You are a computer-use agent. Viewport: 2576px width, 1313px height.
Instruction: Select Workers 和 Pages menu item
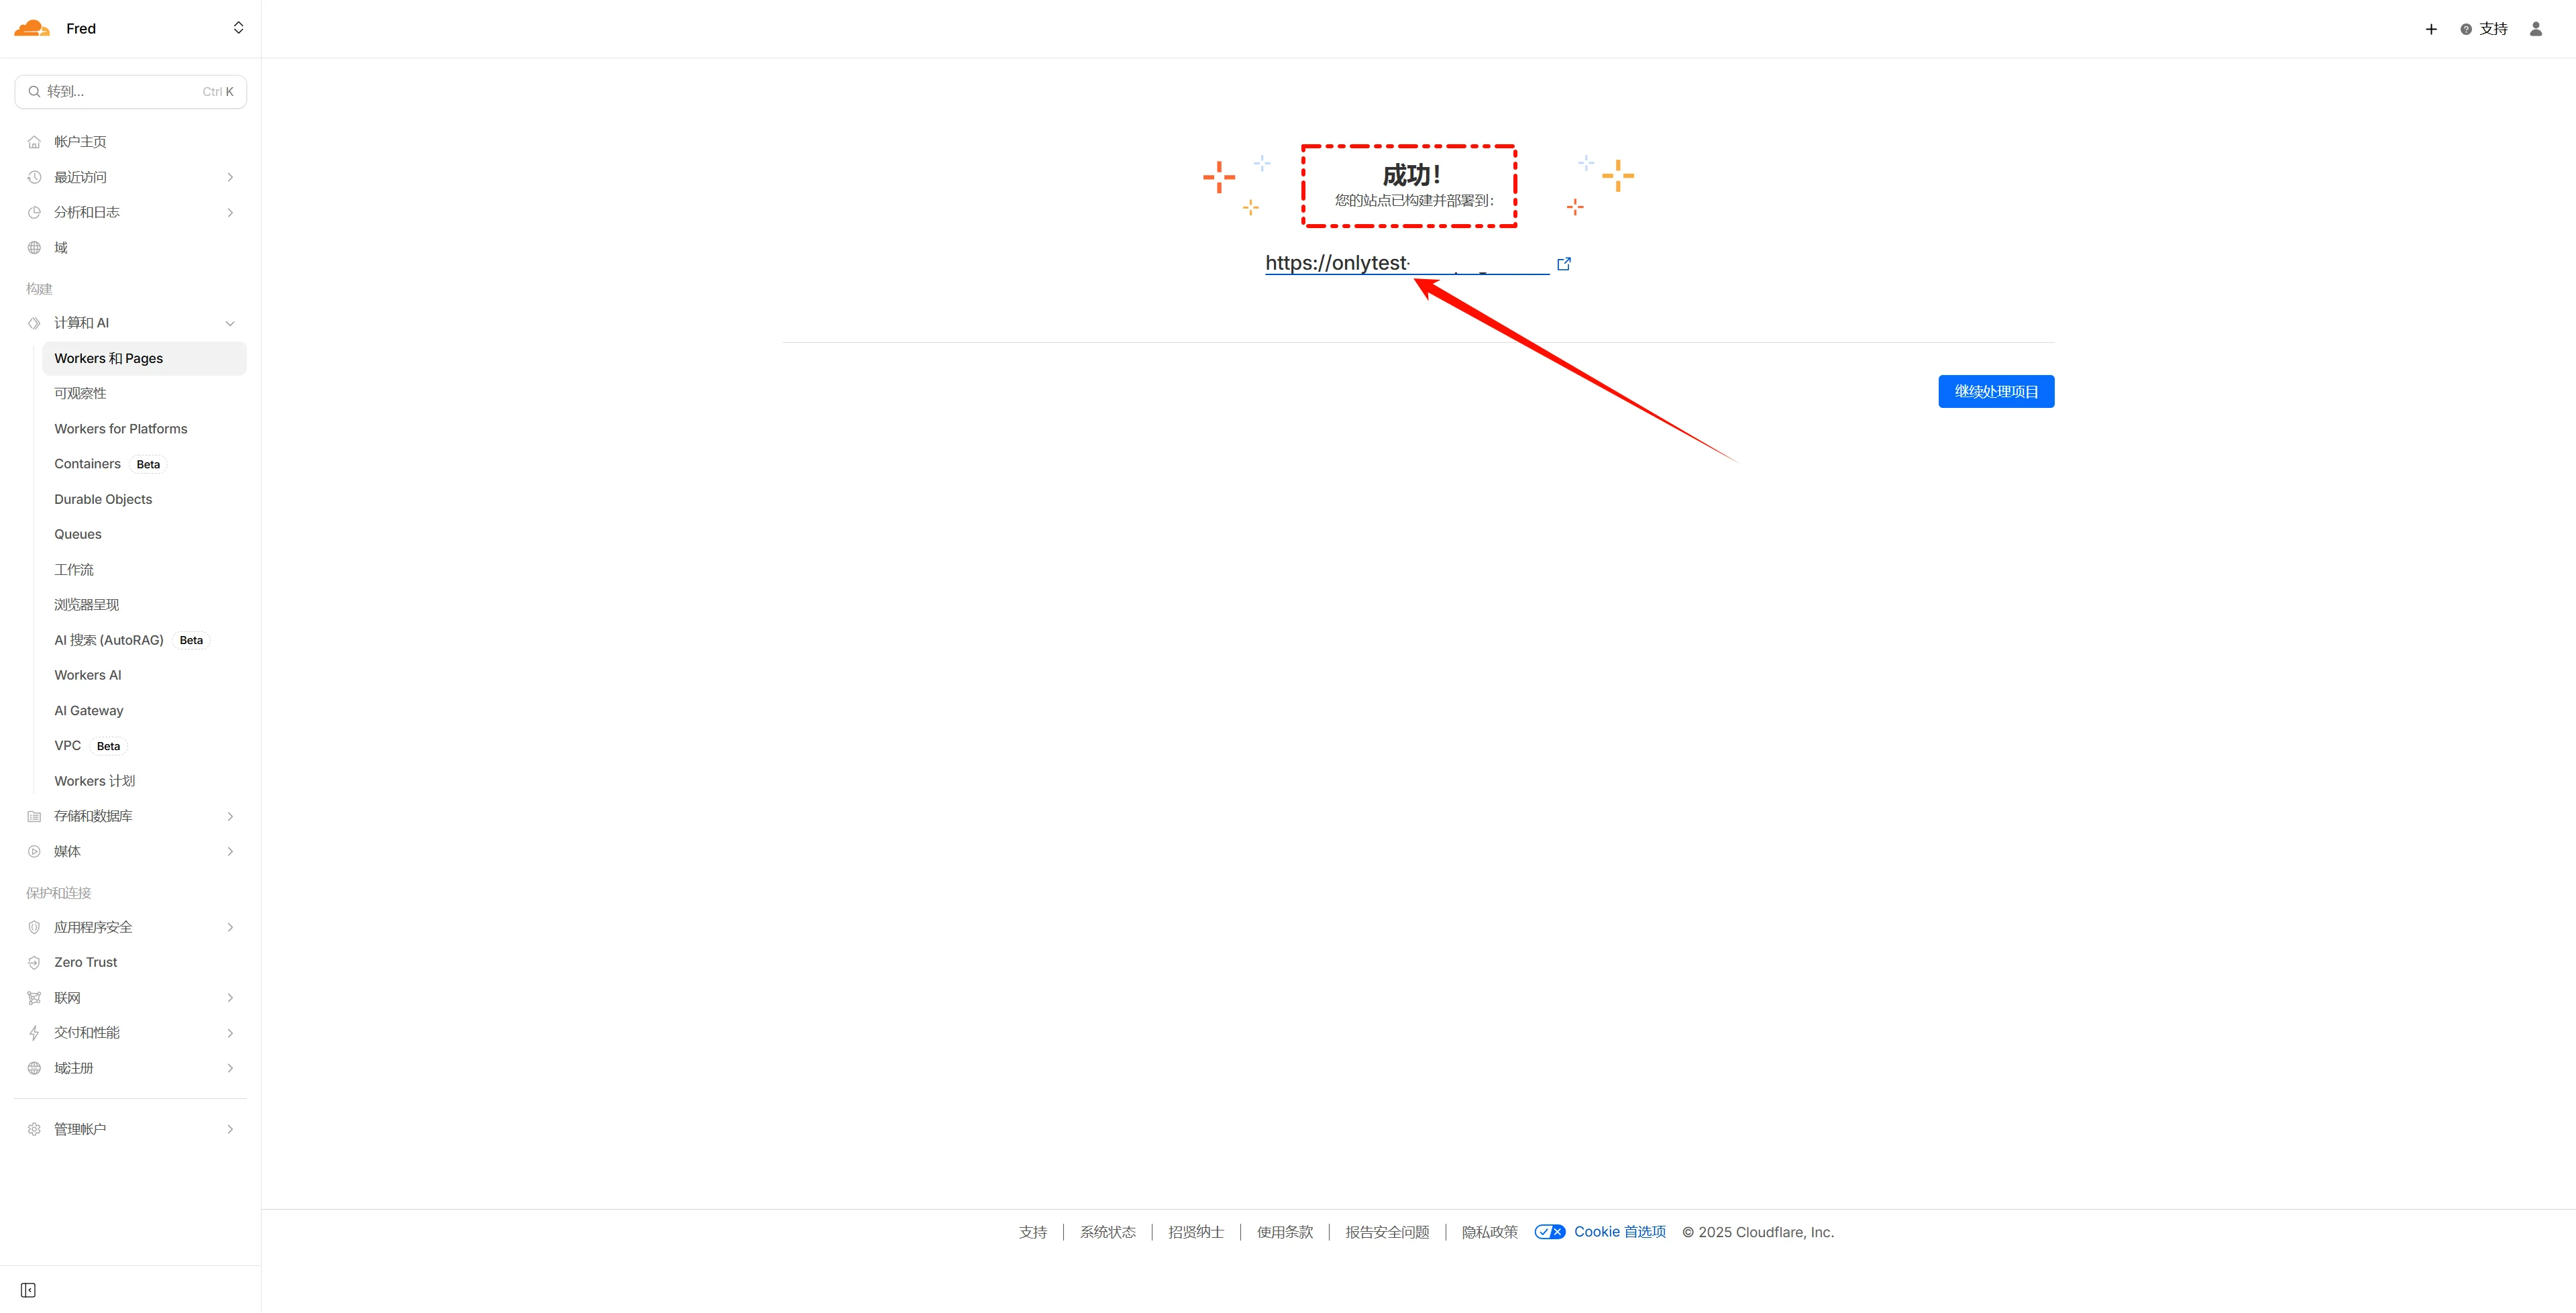[x=108, y=358]
